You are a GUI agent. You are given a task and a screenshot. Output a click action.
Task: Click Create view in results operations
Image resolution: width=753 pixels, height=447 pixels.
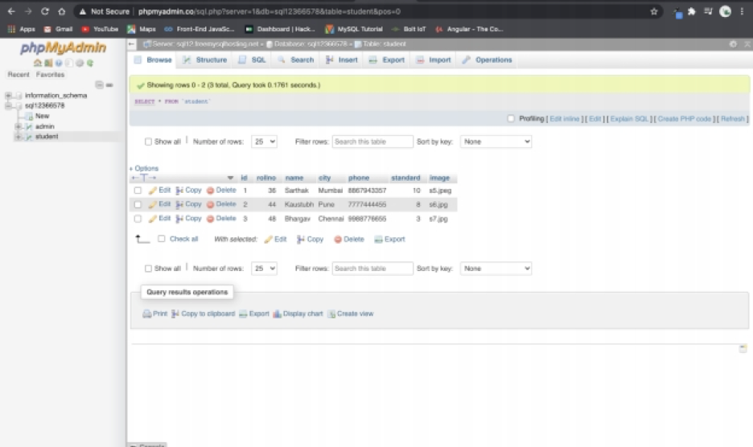(350, 314)
